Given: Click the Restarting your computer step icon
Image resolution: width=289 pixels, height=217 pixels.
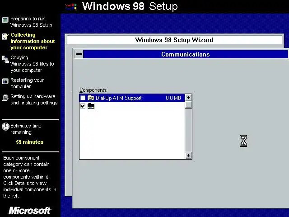Looking at the screenshot, I should 5,81.
